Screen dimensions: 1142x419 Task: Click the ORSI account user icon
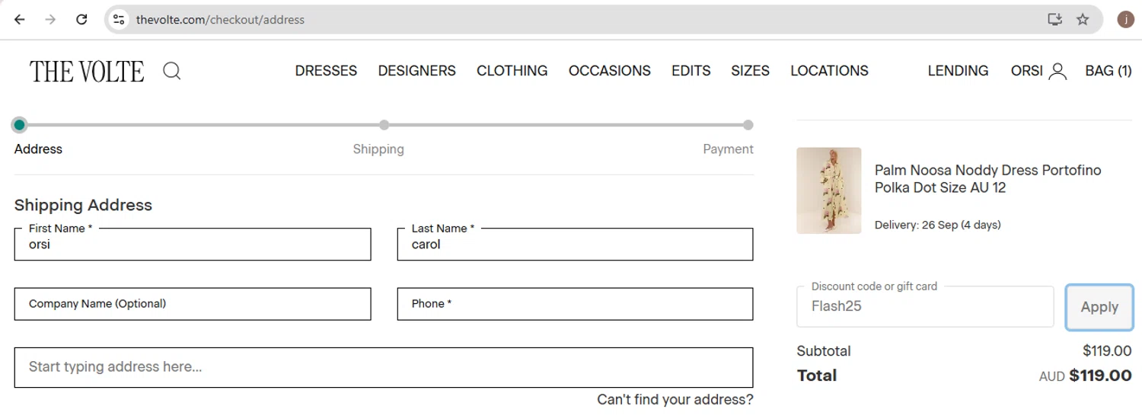click(1057, 72)
